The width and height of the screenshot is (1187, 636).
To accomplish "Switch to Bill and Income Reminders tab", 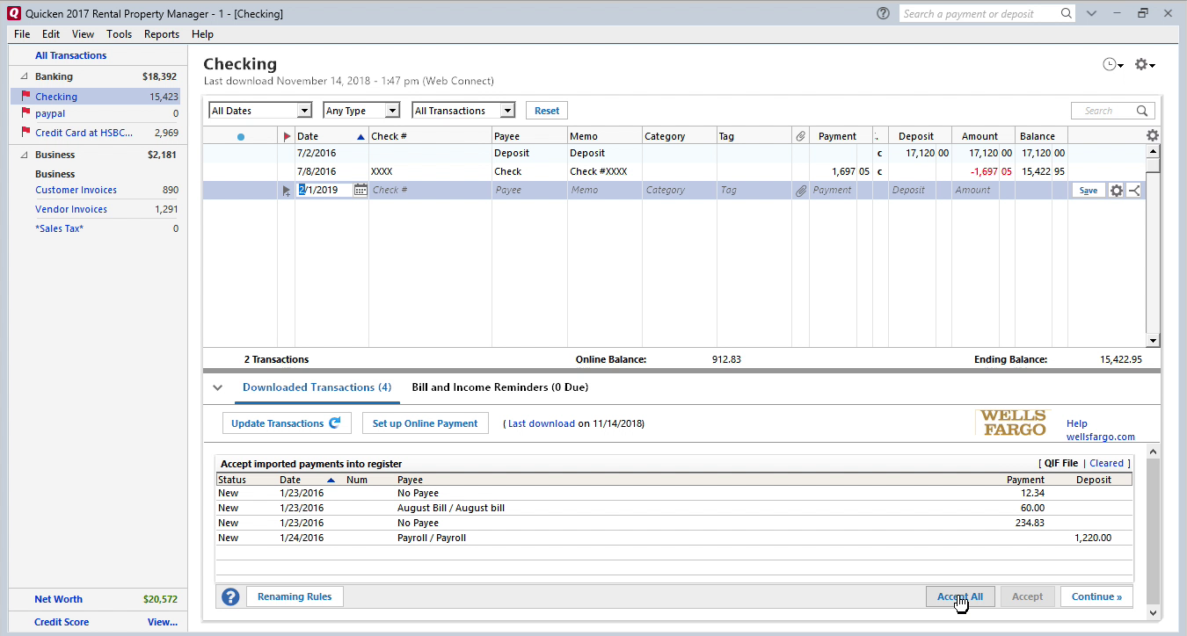I will pyautogui.click(x=499, y=387).
